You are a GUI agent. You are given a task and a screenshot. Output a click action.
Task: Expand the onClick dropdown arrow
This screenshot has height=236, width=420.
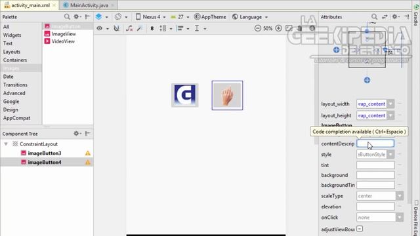click(x=400, y=217)
